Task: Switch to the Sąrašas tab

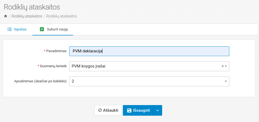Action: pyautogui.click(x=20, y=29)
